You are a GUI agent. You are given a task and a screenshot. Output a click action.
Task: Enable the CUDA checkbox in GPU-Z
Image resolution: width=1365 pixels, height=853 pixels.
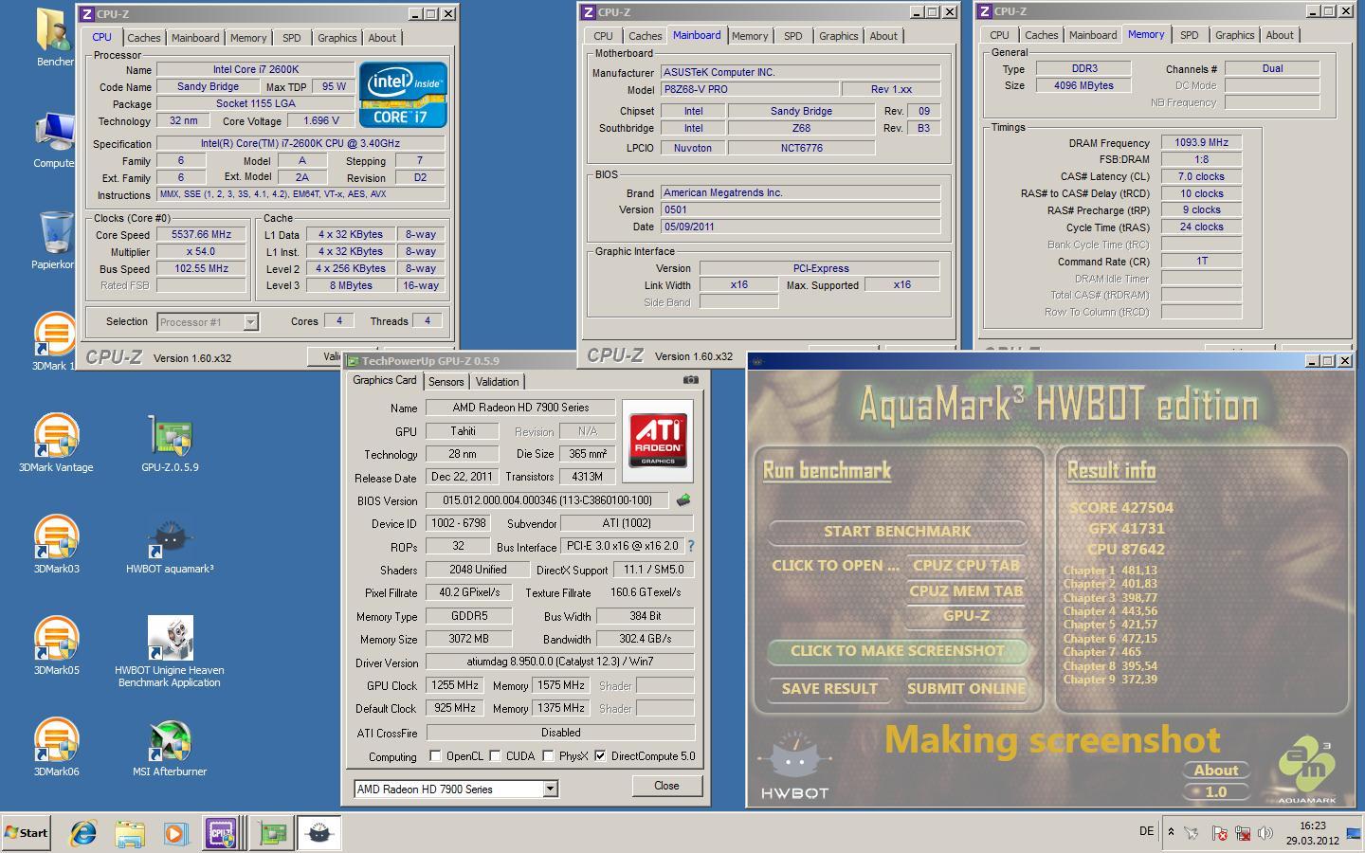click(x=494, y=756)
